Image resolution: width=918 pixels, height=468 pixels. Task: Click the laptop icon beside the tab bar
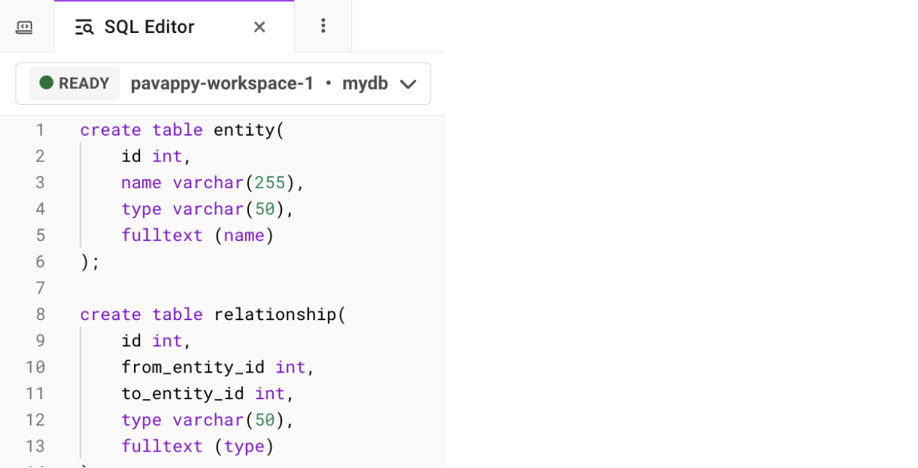(x=24, y=26)
